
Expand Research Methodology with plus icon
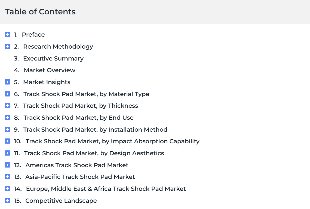click(8, 46)
